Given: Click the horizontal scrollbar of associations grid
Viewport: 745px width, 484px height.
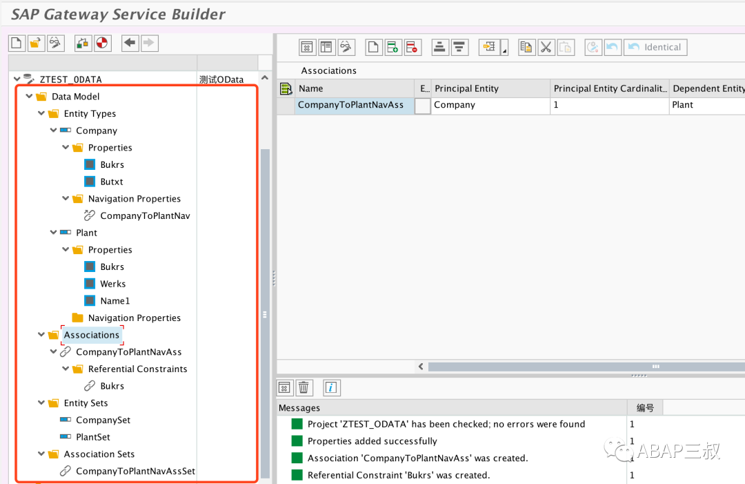Looking at the screenshot, I should (x=586, y=367).
